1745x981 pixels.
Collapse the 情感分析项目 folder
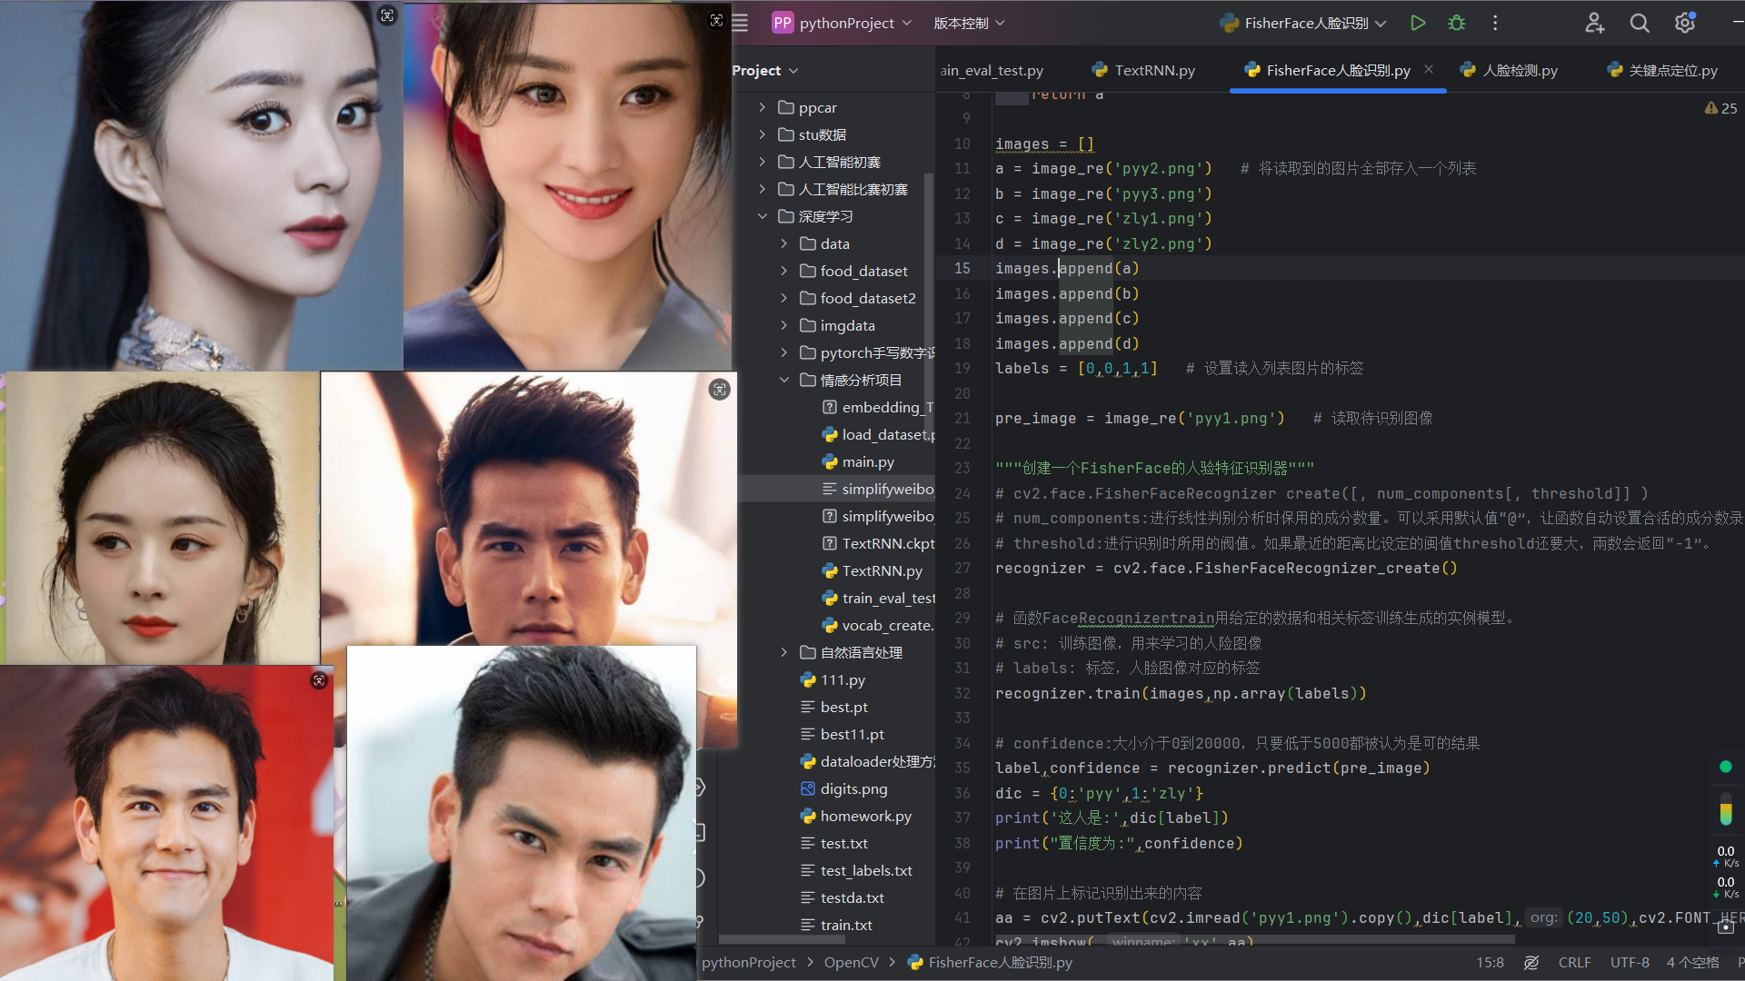click(784, 380)
